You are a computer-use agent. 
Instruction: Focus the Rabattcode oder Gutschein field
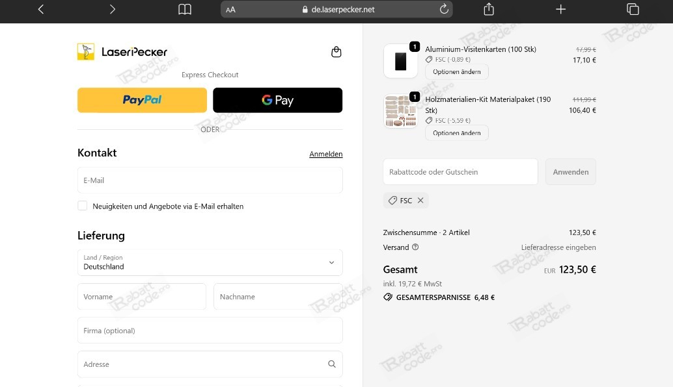tap(460, 171)
